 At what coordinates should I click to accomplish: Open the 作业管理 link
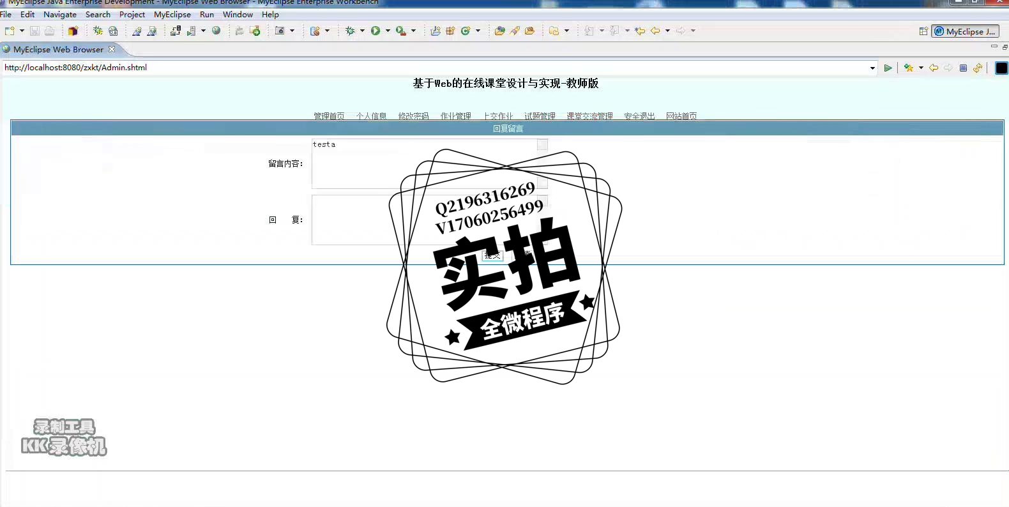(455, 116)
